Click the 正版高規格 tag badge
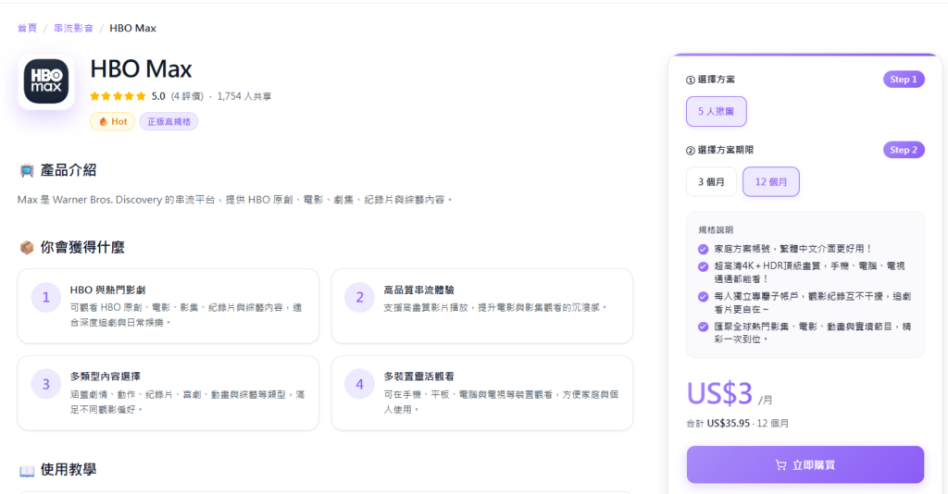 (168, 121)
